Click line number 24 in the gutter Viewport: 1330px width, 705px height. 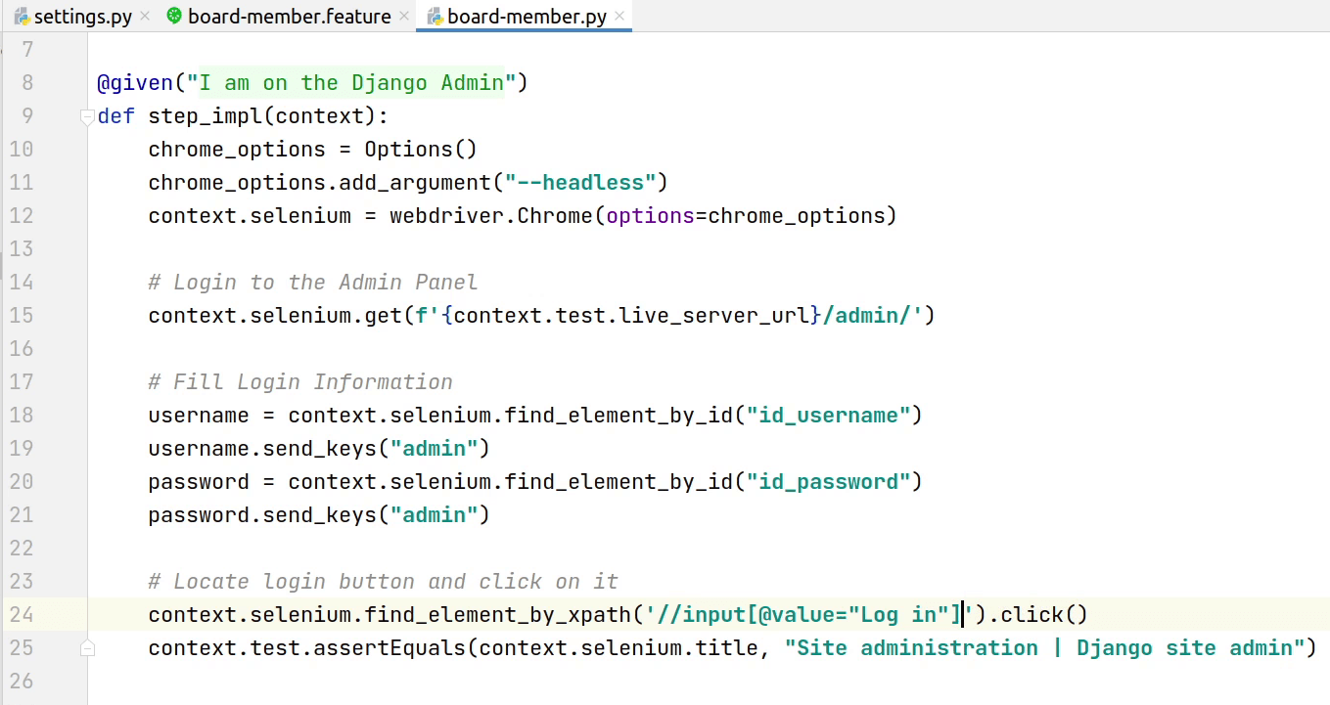coord(21,615)
